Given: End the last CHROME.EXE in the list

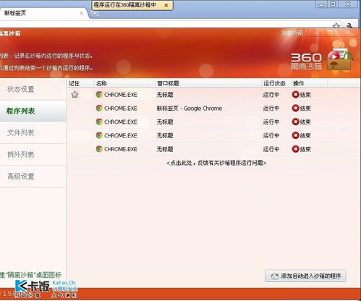Looking at the screenshot, I should click(x=301, y=149).
